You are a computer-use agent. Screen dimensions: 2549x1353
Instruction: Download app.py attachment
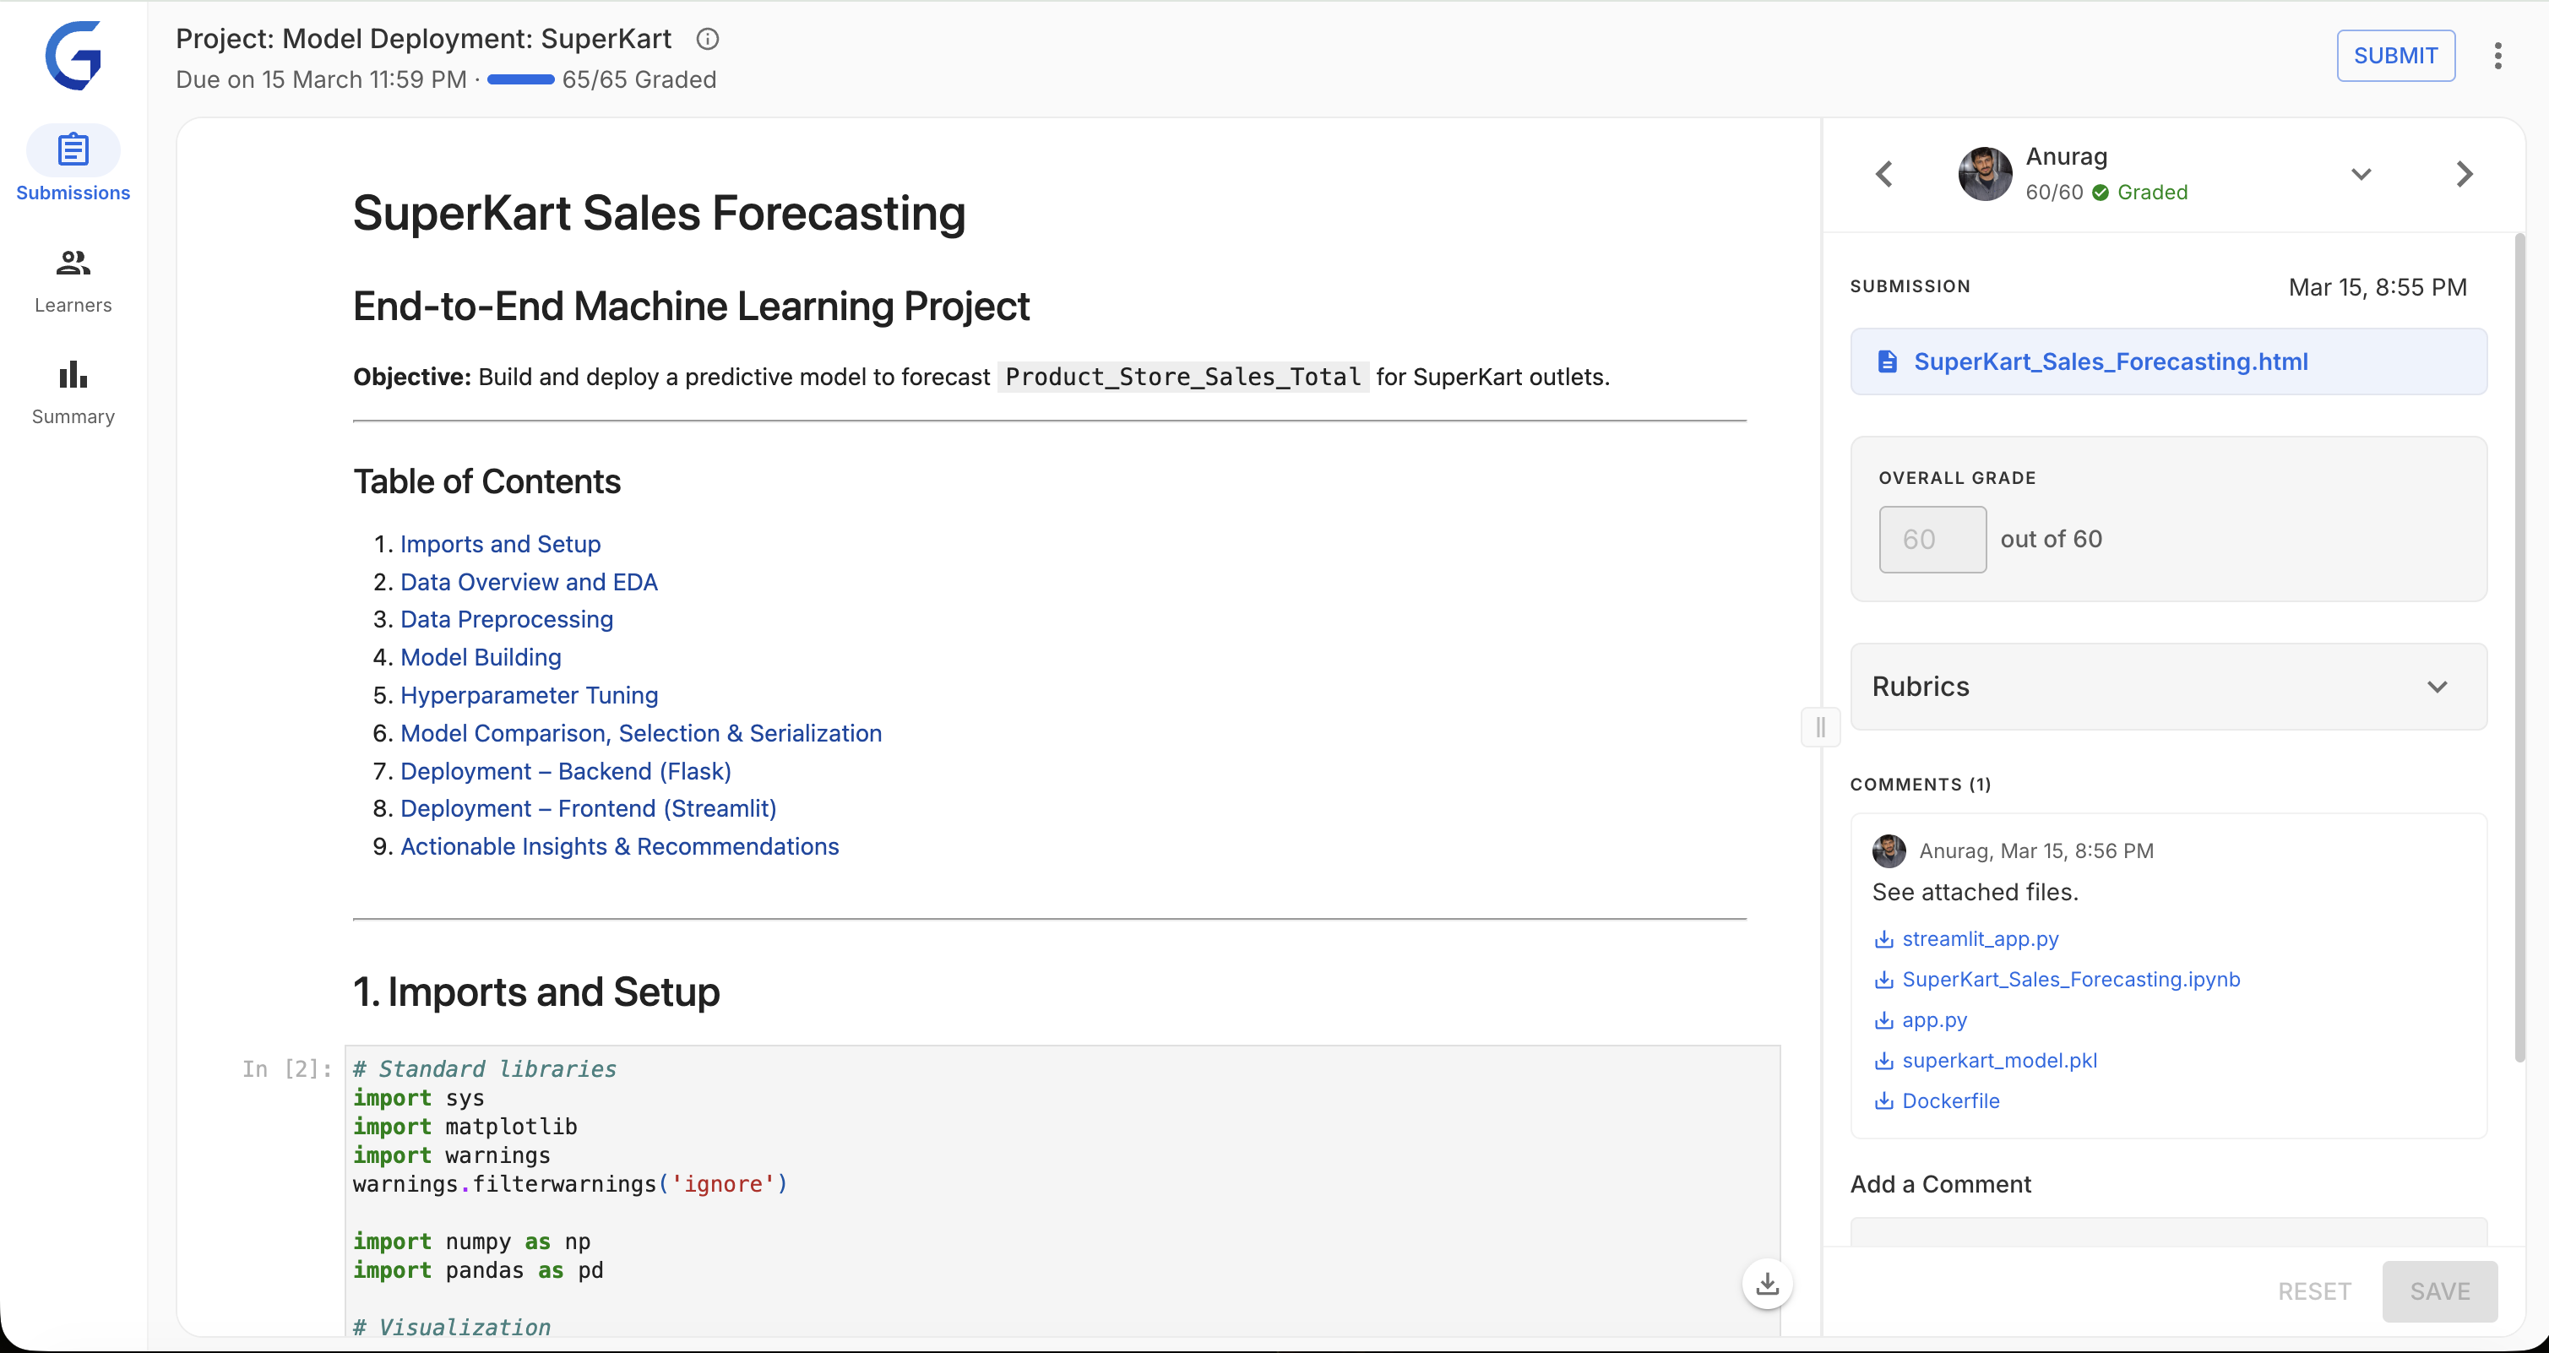pyautogui.click(x=1933, y=1019)
